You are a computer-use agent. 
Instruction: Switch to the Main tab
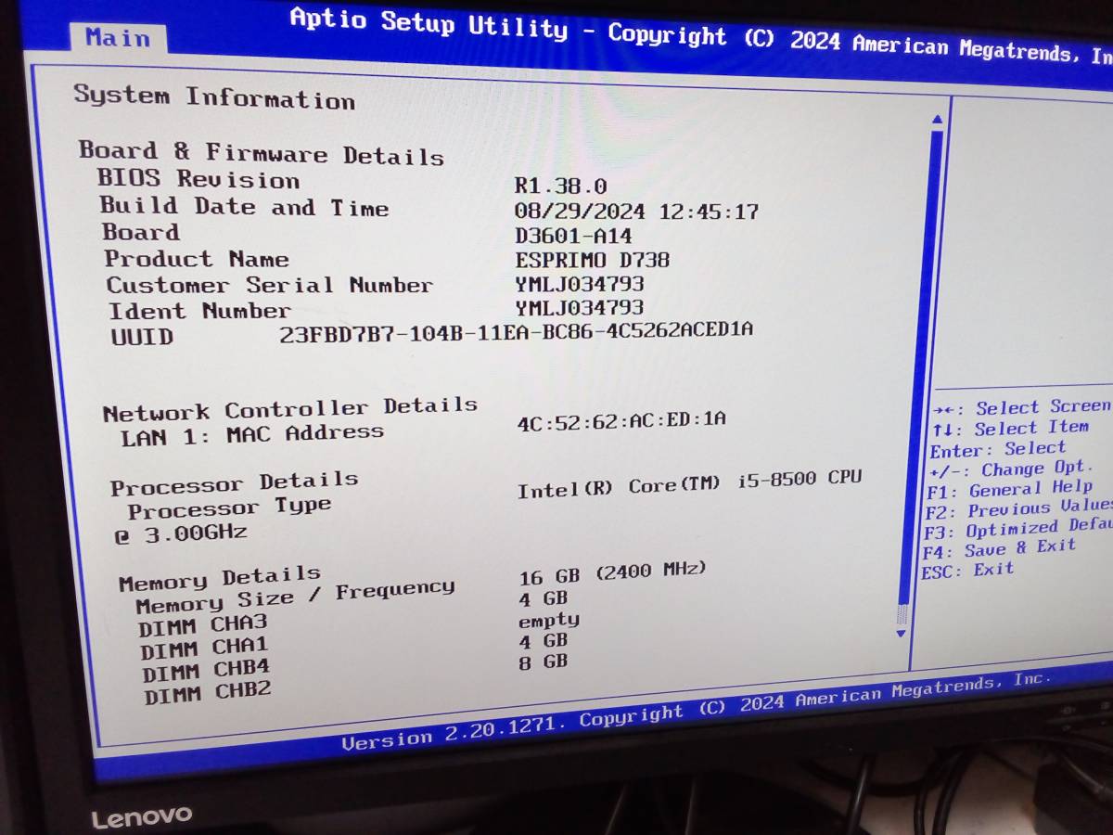[x=118, y=38]
